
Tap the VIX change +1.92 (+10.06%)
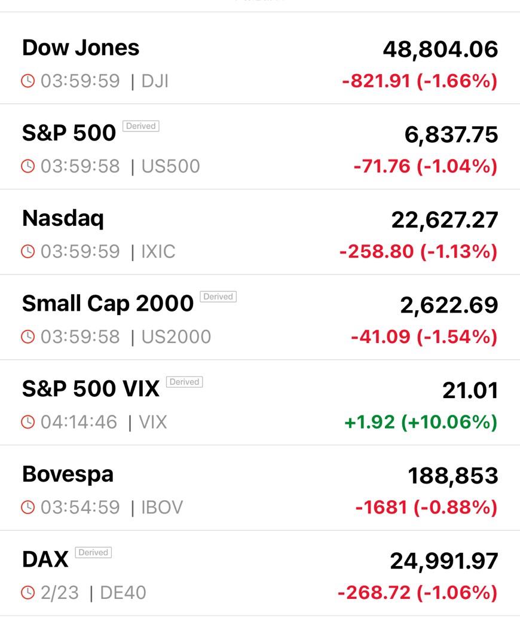(x=421, y=422)
